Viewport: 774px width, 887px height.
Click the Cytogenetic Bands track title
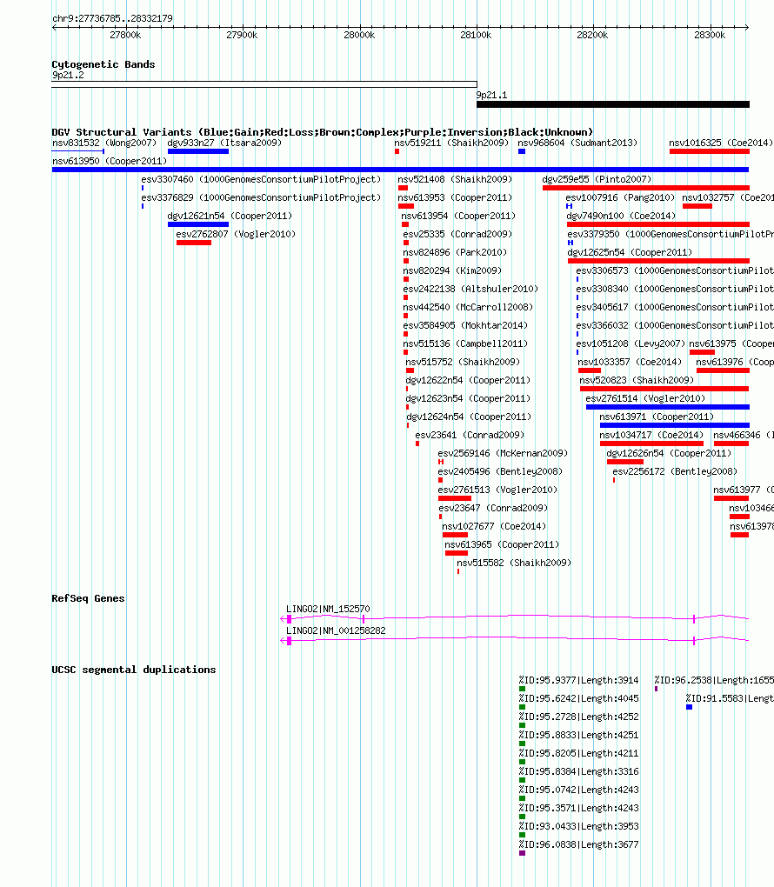click(103, 64)
